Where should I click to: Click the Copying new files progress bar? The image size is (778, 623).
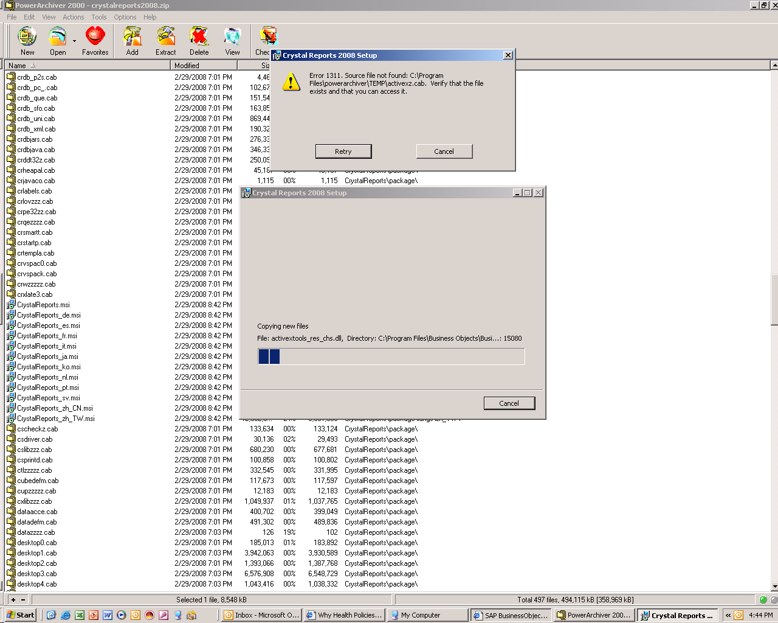coord(391,357)
